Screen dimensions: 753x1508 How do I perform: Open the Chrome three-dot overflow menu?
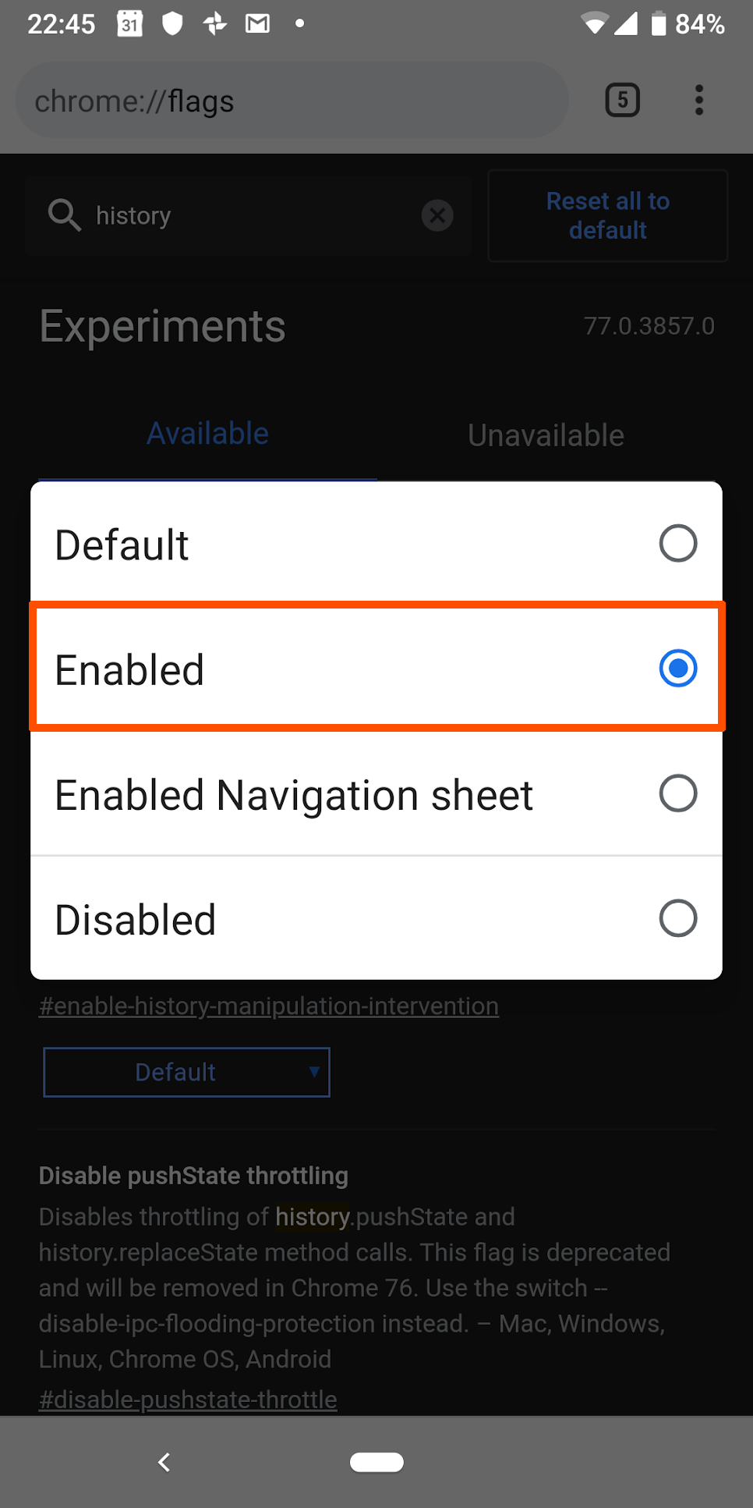click(699, 100)
